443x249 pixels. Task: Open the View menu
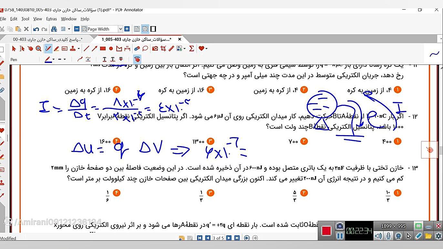[x=37, y=19]
